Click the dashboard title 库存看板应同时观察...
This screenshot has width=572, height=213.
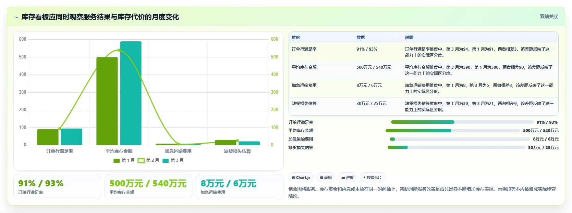point(100,17)
